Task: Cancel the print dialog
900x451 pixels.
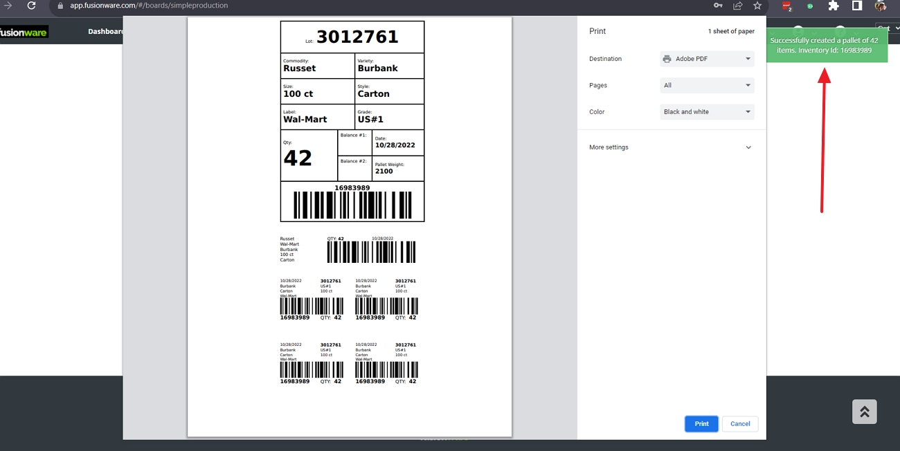Action: 739,424
